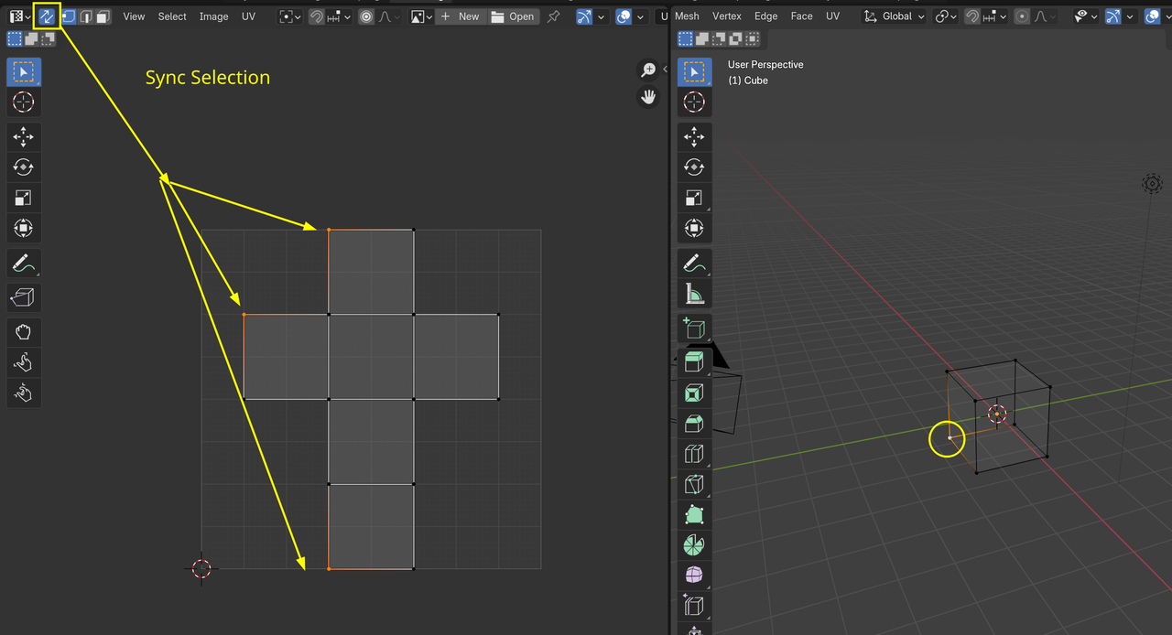Click the New image button
The width and height of the screenshot is (1172, 635).
pyautogui.click(x=460, y=16)
